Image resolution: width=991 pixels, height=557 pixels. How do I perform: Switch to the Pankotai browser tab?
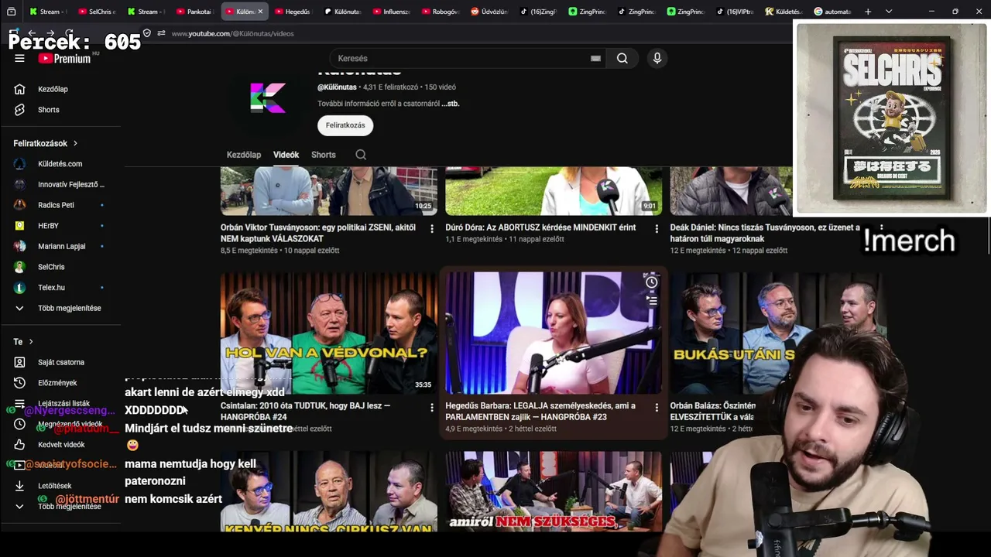coord(194,12)
